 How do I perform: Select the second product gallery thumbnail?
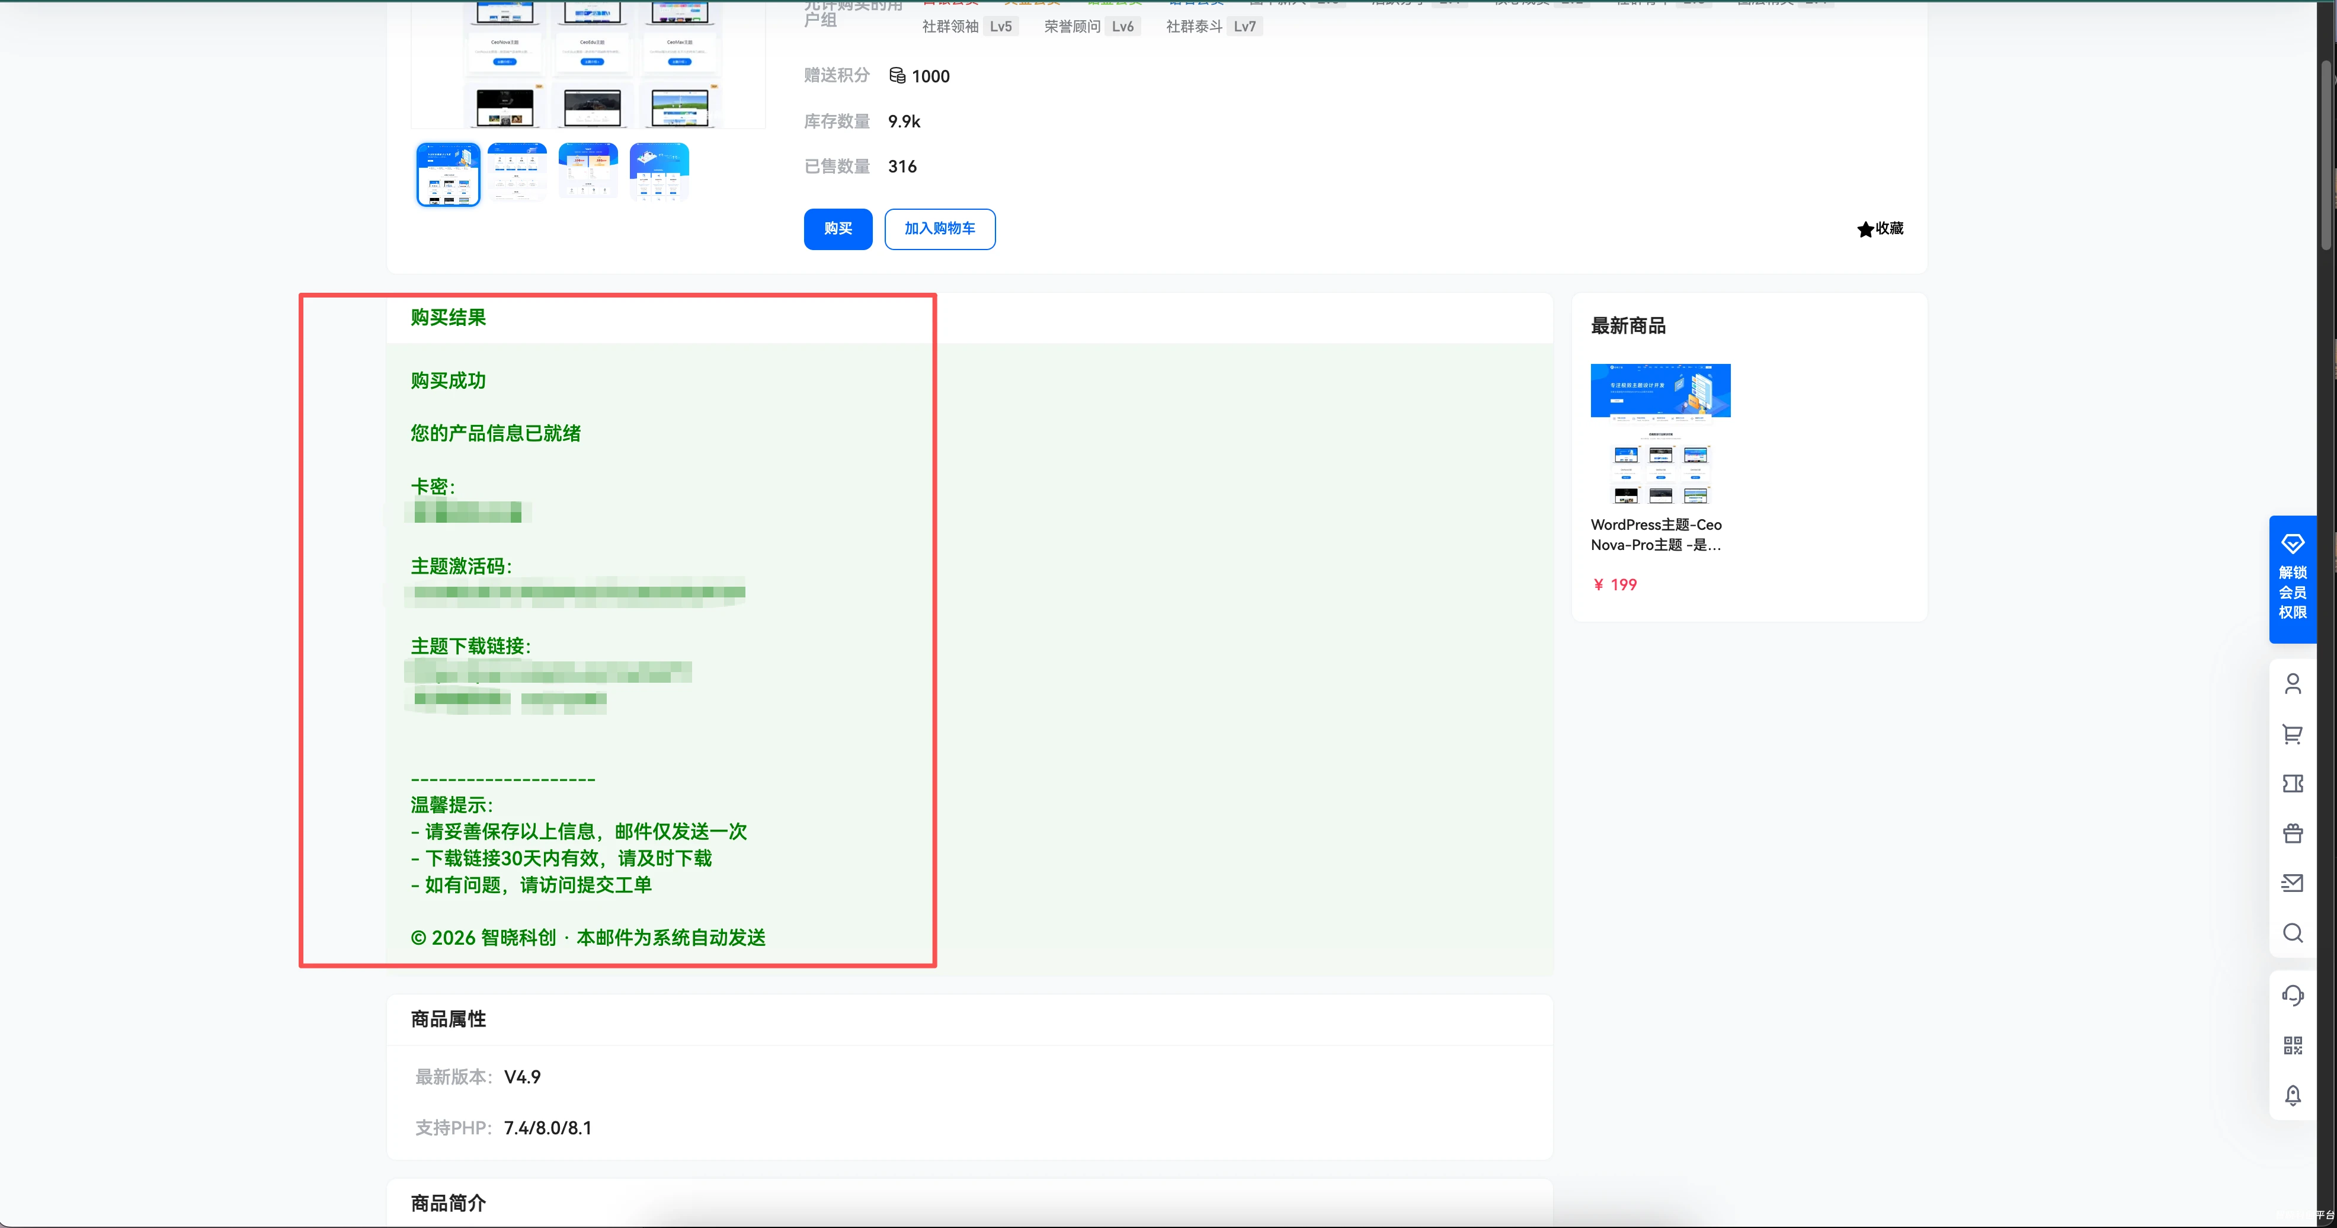pos(517,171)
